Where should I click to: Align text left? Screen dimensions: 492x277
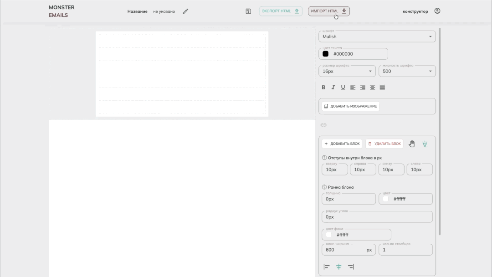353,87
